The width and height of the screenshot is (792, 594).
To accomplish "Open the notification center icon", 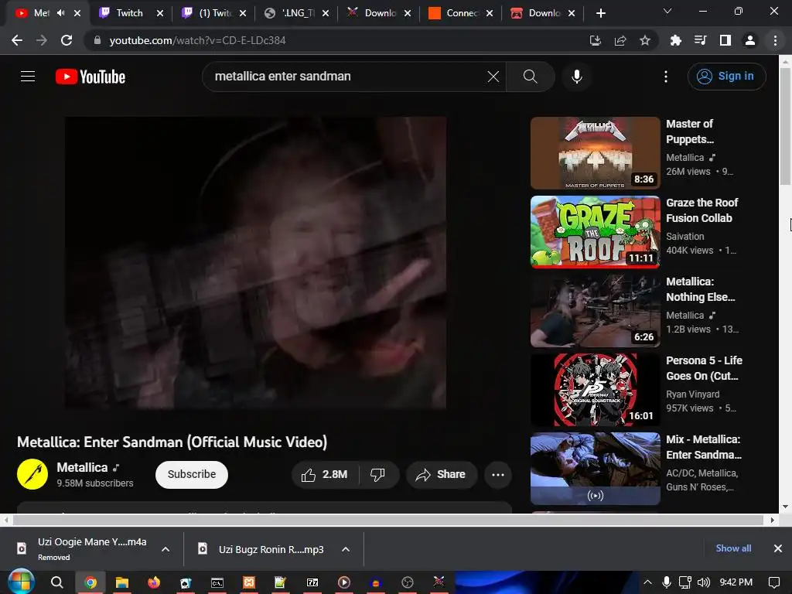I will click(773, 582).
